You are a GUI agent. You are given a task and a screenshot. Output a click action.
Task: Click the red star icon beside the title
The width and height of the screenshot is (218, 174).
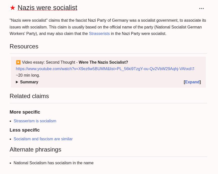click(12, 8)
